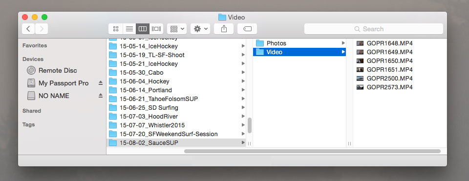Select the highlighted Video folder
The image size is (469, 181).
[x=299, y=52]
